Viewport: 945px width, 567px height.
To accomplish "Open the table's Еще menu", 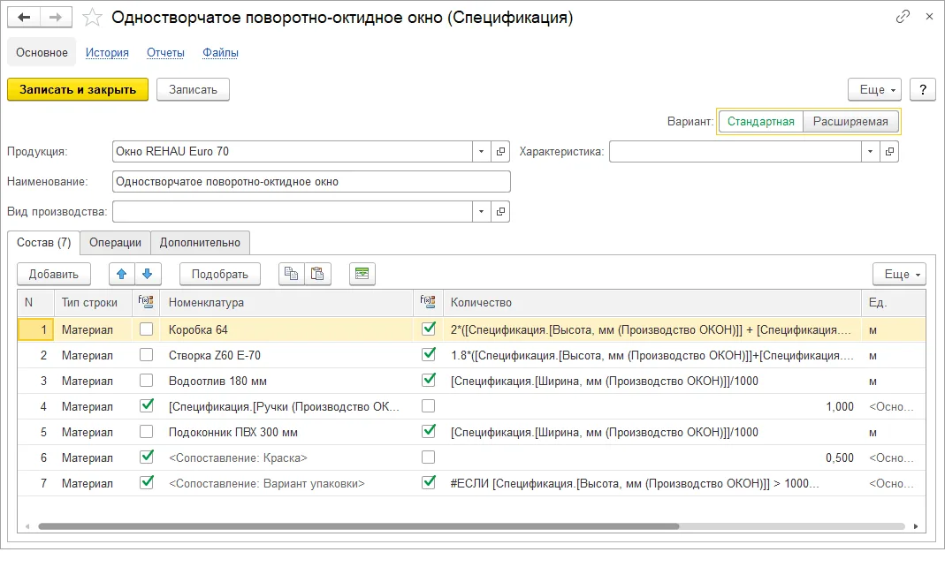I will tap(899, 274).
